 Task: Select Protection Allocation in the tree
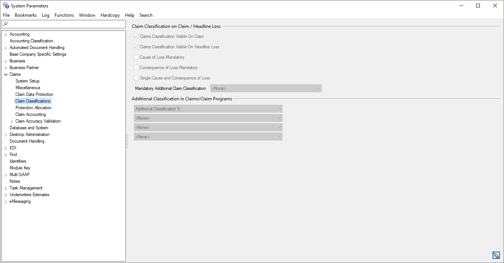[33, 108]
